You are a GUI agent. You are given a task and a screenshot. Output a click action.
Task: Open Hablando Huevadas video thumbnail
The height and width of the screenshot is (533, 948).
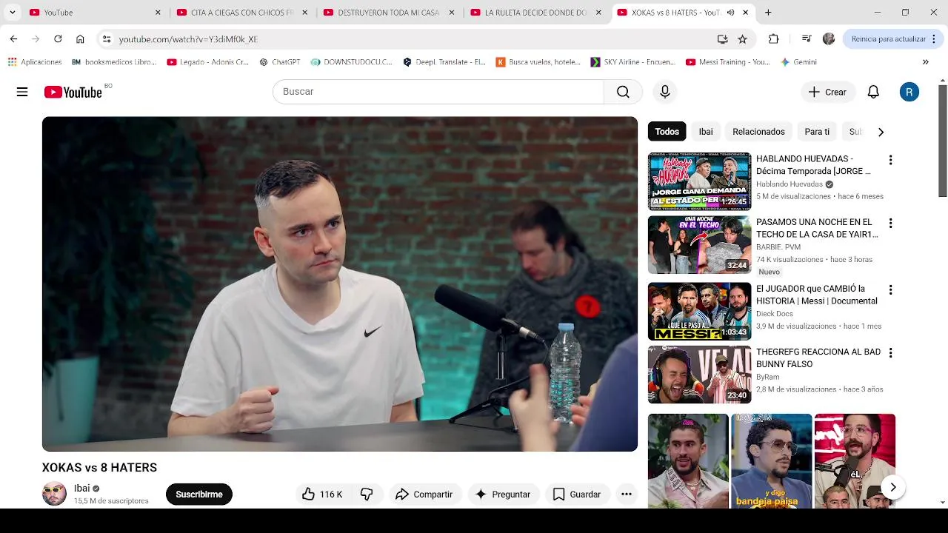699,181
